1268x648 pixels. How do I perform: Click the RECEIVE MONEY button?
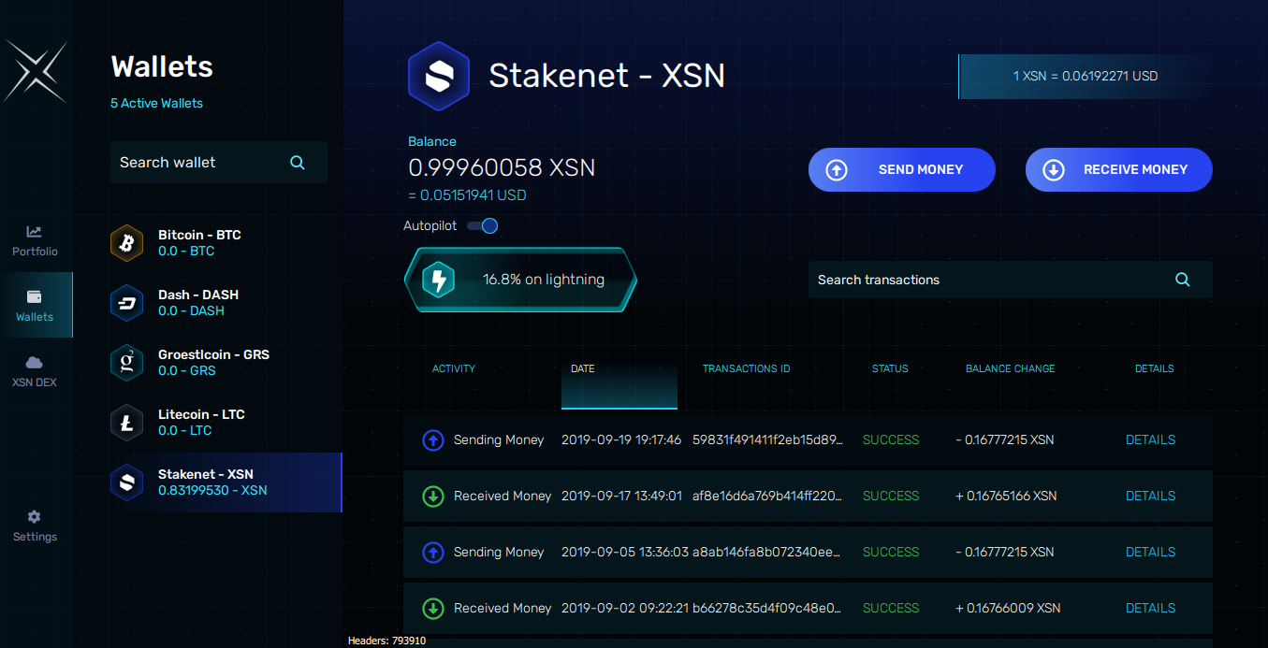tap(1118, 169)
